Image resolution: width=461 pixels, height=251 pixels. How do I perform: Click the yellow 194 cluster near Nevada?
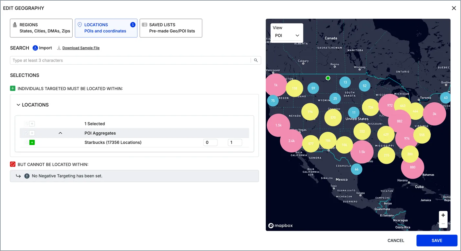(310, 112)
